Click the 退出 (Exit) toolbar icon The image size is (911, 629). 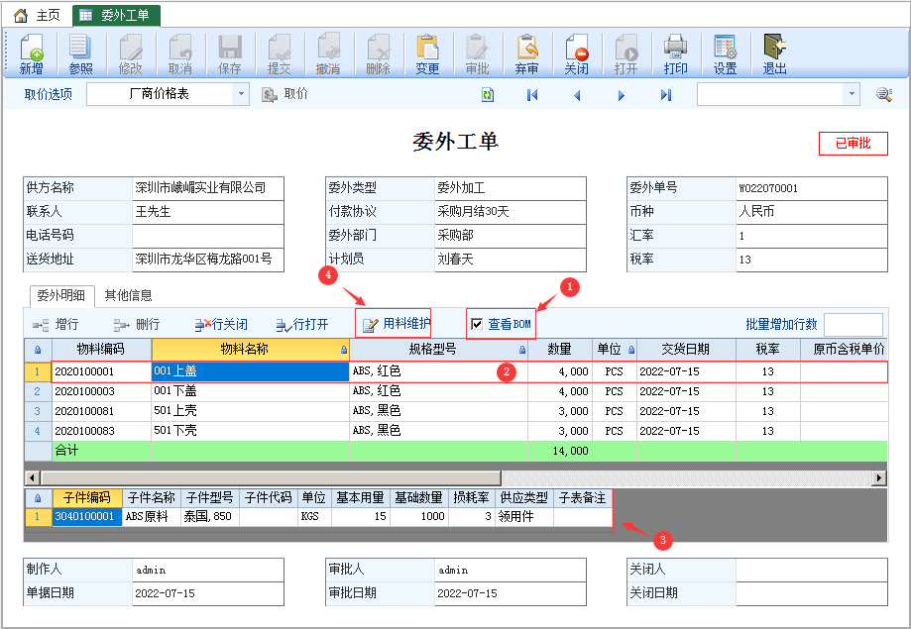click(x=775, y=54)
